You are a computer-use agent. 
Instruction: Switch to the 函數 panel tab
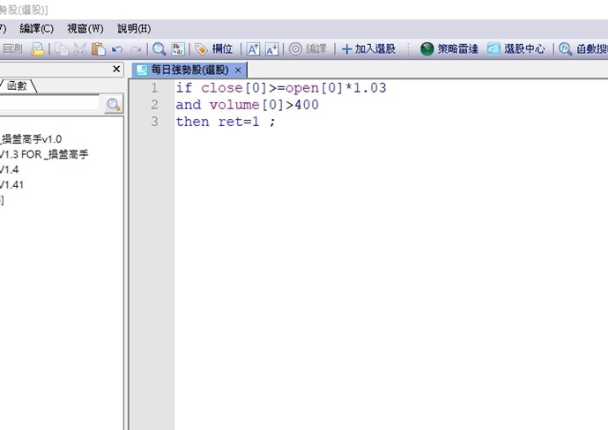coord(18,85)
